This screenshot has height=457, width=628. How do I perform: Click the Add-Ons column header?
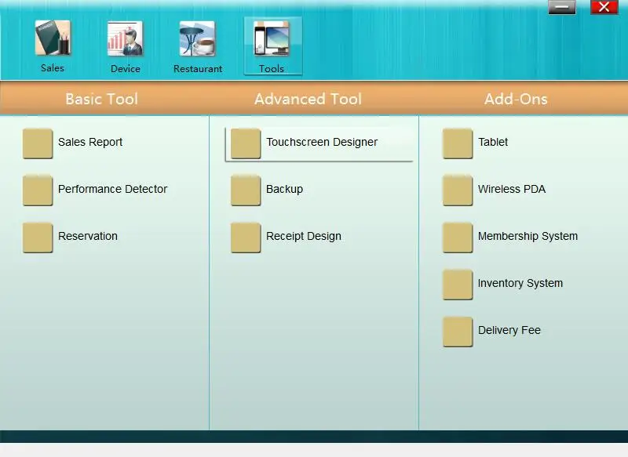click(516, 99)
